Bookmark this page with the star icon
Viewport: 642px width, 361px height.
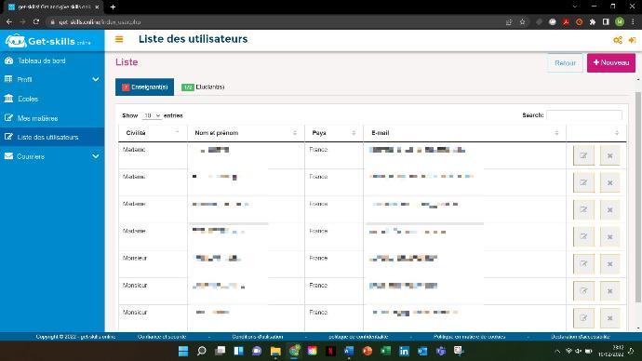[523, 22]
